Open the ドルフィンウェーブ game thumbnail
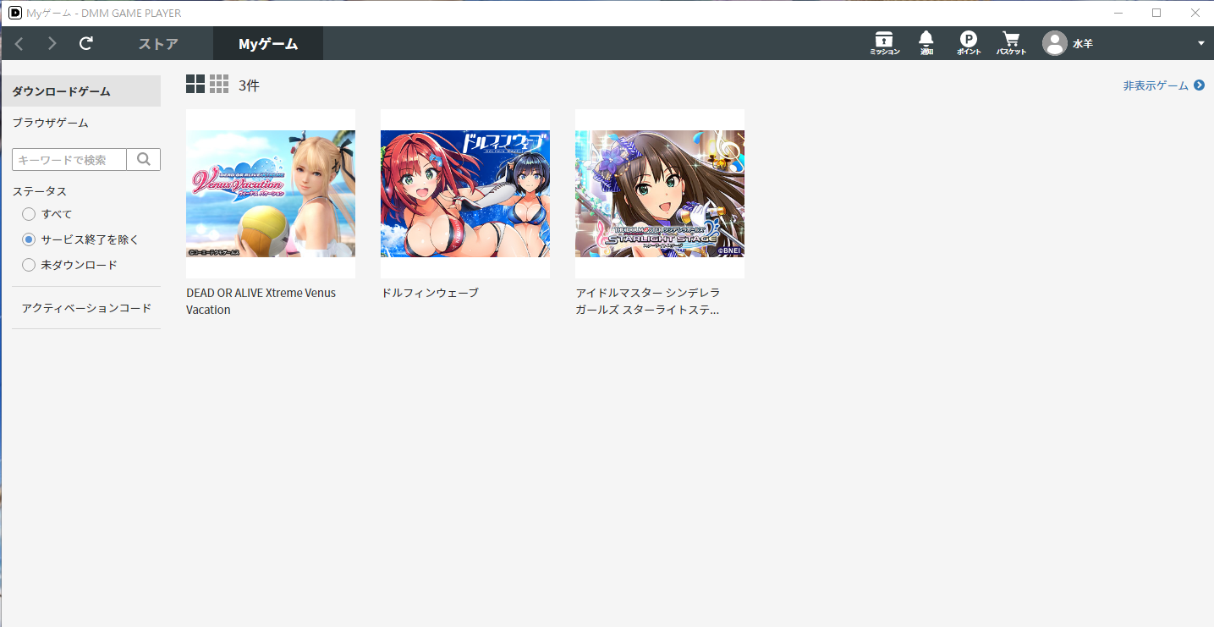 tap(465, 194)
